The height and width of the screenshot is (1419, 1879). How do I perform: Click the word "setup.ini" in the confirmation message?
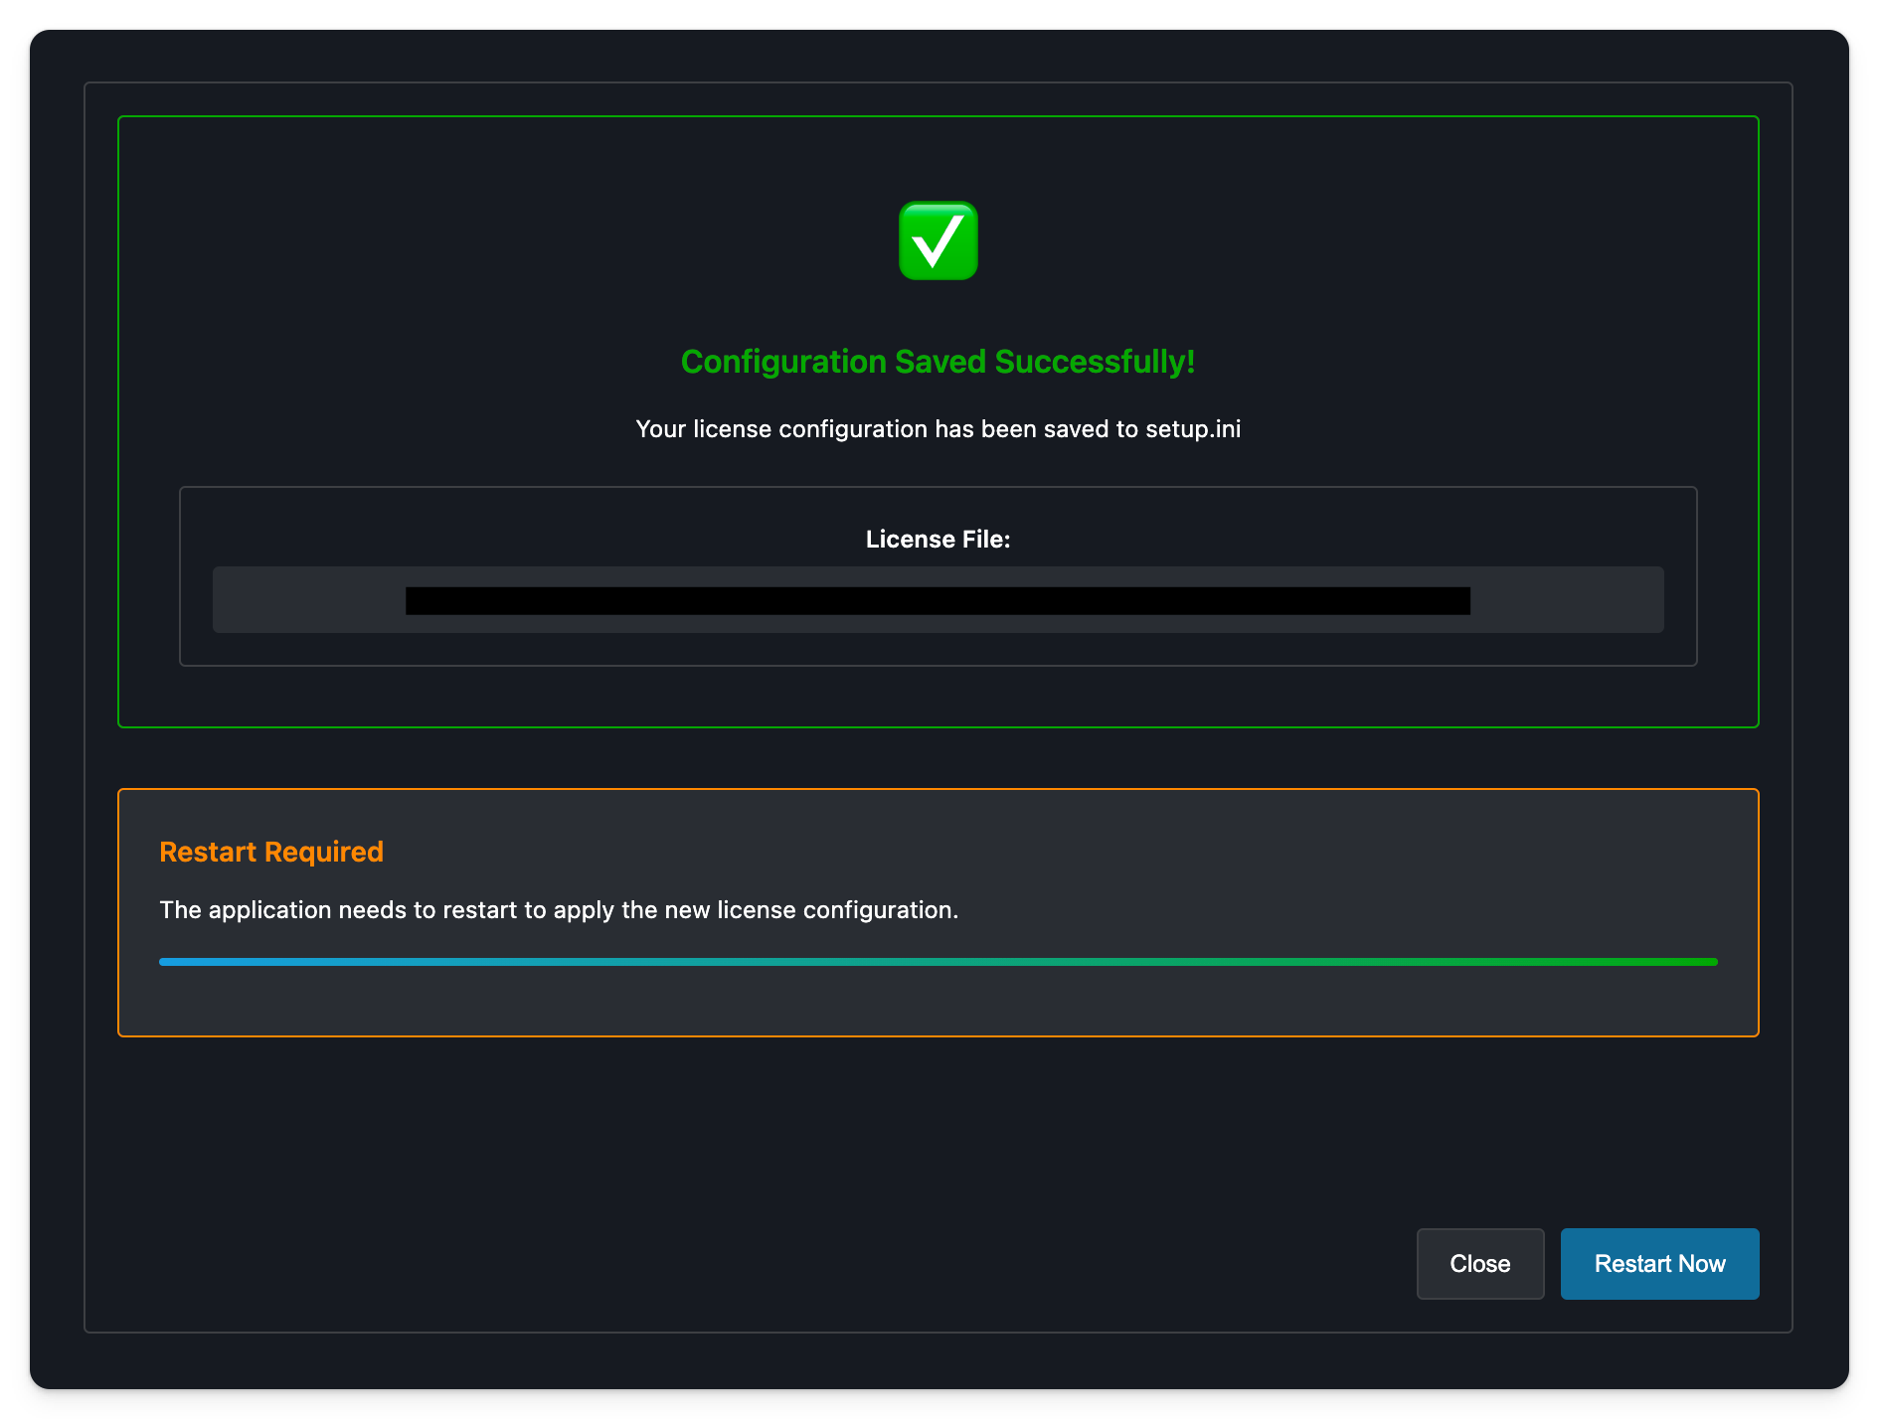1193,429
